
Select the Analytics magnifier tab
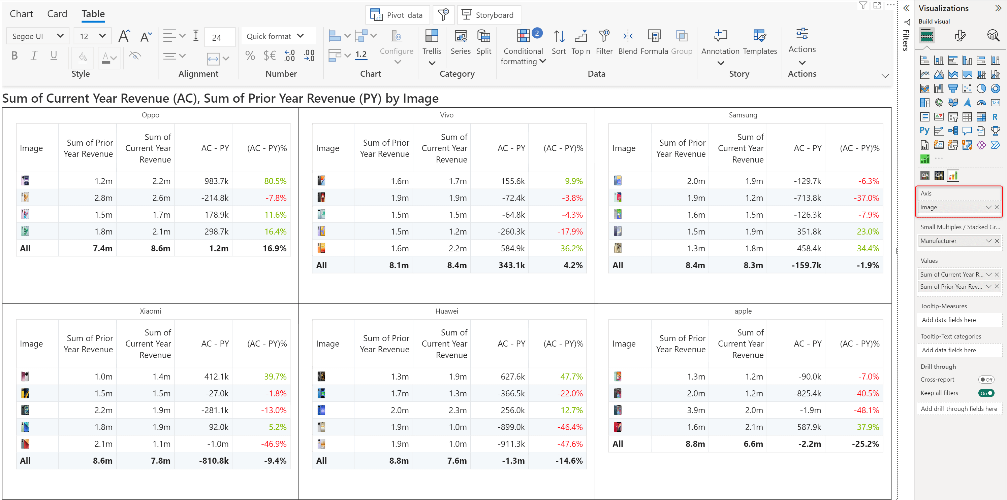click(993, 36)
